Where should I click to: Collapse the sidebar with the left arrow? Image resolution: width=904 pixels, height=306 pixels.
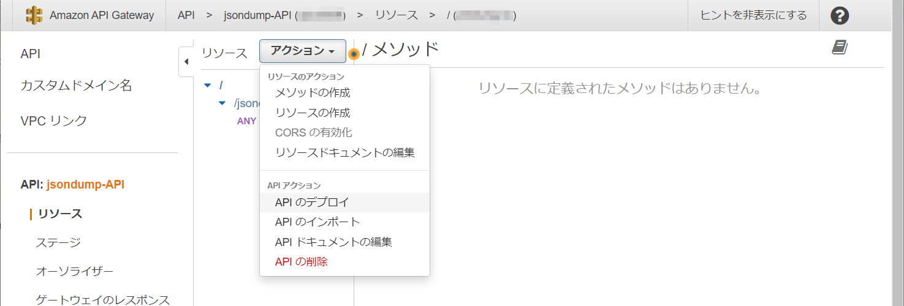click(186, 61)
